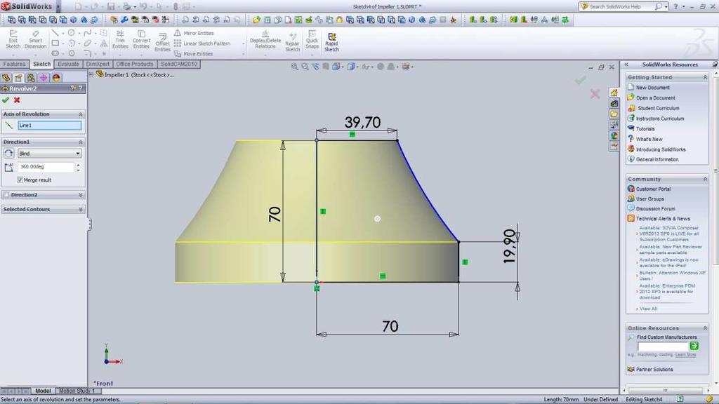Screen dimensions: 719x404
Task: Open the DimXpert tab
Action: coord(98,64)
